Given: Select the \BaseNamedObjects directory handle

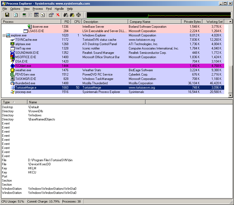Looking at the screenshot, I should click(x=41, y=119).
